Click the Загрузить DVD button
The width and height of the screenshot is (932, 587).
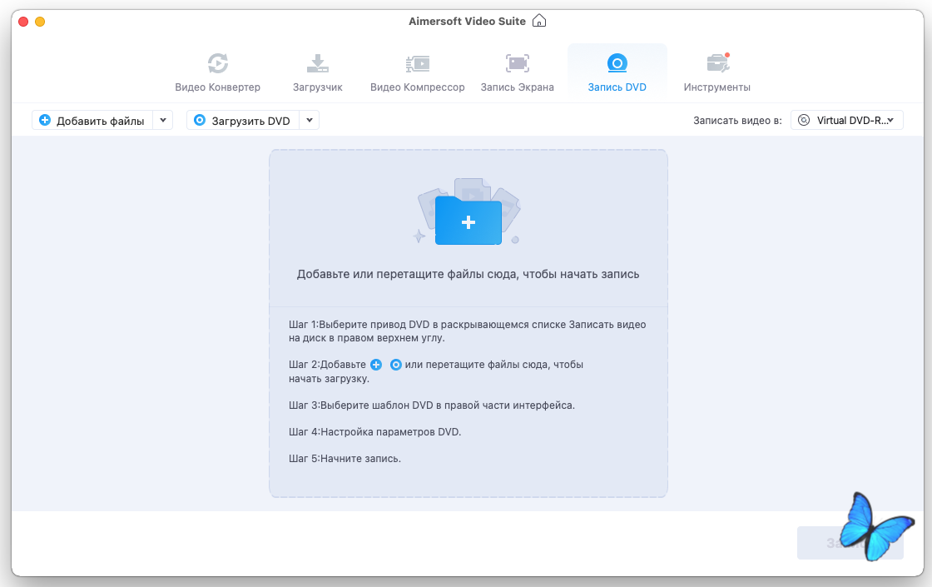pos(242,120)
